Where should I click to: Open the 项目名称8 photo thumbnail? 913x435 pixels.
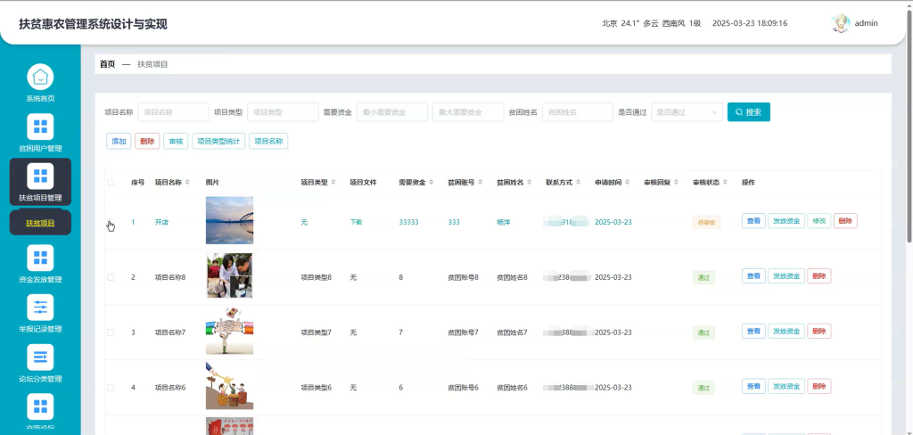tap(229, 275)
